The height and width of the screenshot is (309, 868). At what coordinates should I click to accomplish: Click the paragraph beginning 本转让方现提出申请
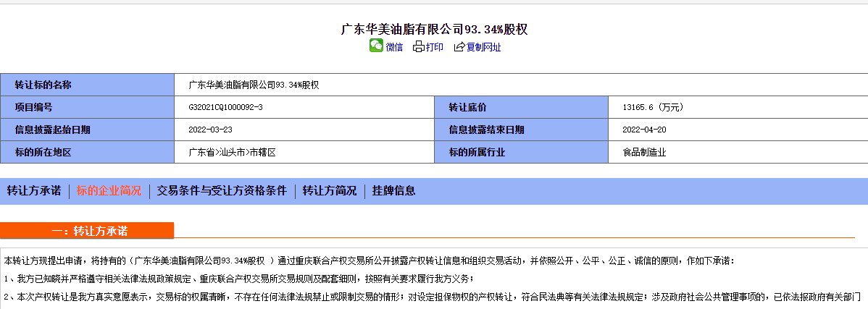coord(370,261)
